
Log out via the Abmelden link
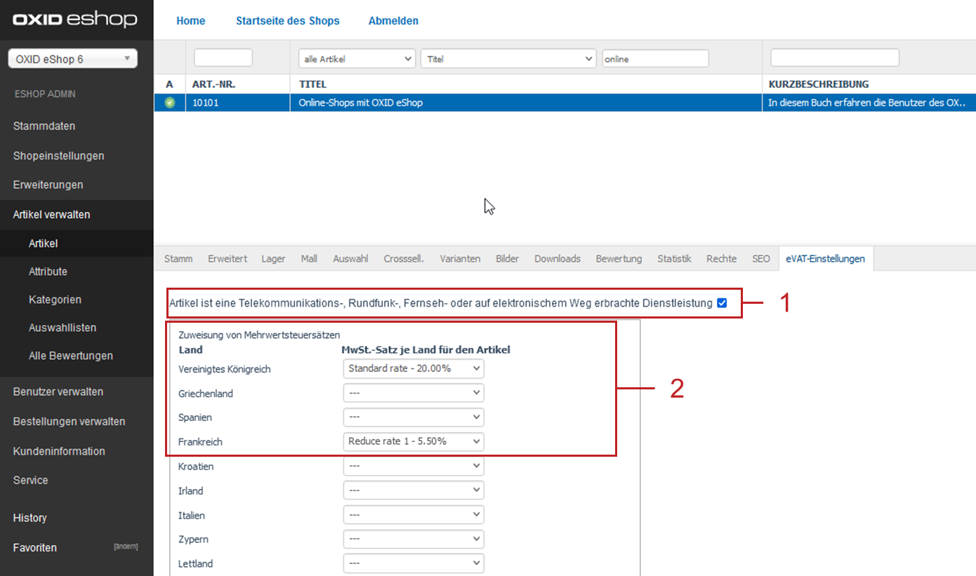[393, 21]
